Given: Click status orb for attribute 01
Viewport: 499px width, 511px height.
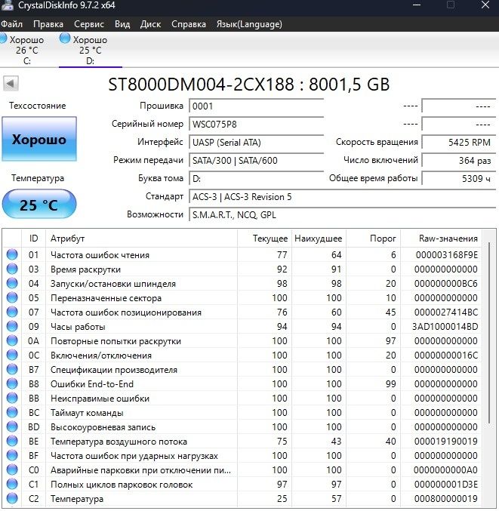Looking at the screenshot, I should point(12,254).
